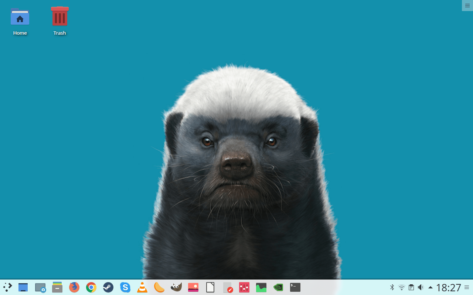Open the volume control in the tray

421,287
